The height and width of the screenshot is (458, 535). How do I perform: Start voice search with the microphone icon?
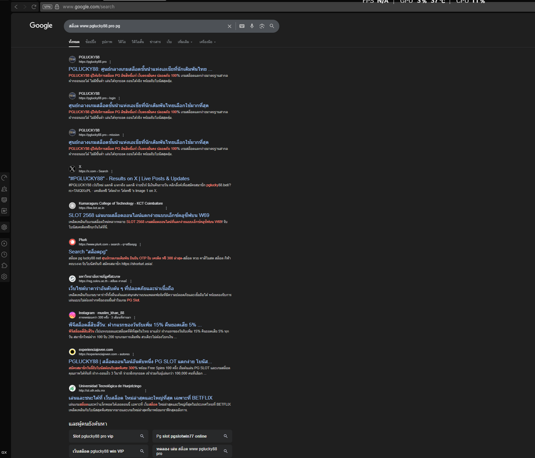coord(252,26)
